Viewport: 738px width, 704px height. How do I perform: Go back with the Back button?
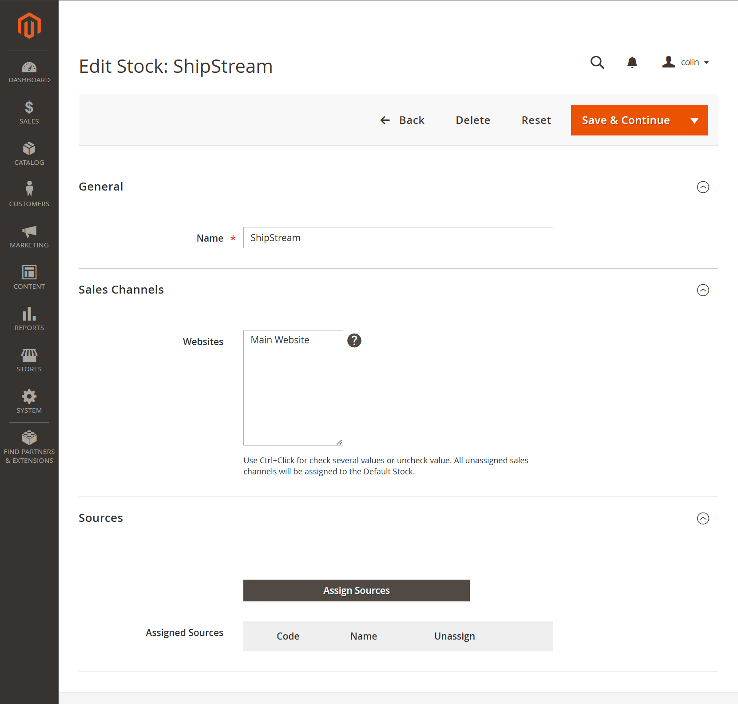pos(402,120)
